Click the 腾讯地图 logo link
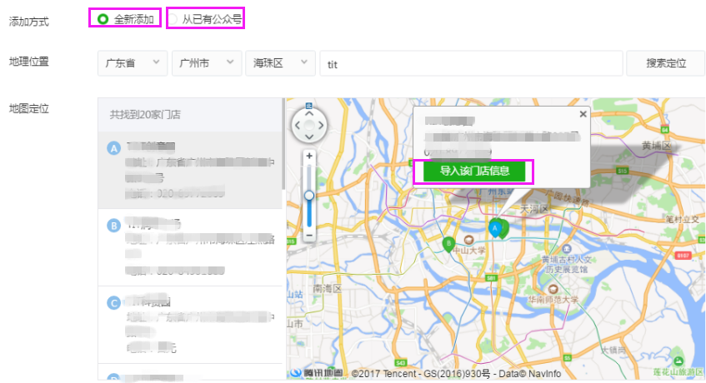The height and width of the screenshot is (383, 706). [317, 373]
